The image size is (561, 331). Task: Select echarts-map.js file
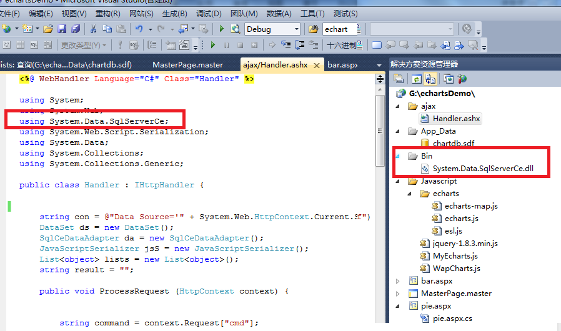(471, 206)
